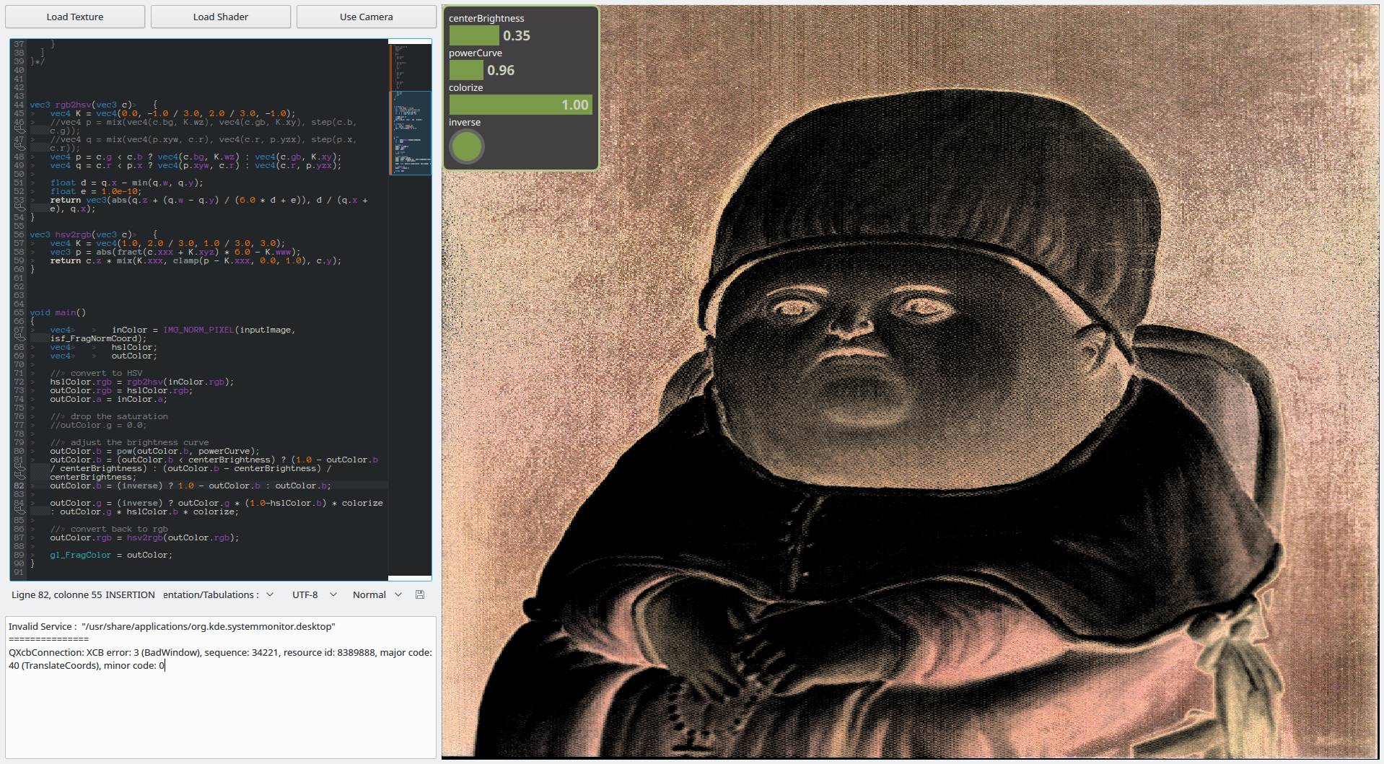The width and height of the screenshot is (1384, 764).
Task: Open the Normal highlighting mode dropdown
Action: point(377,594)
